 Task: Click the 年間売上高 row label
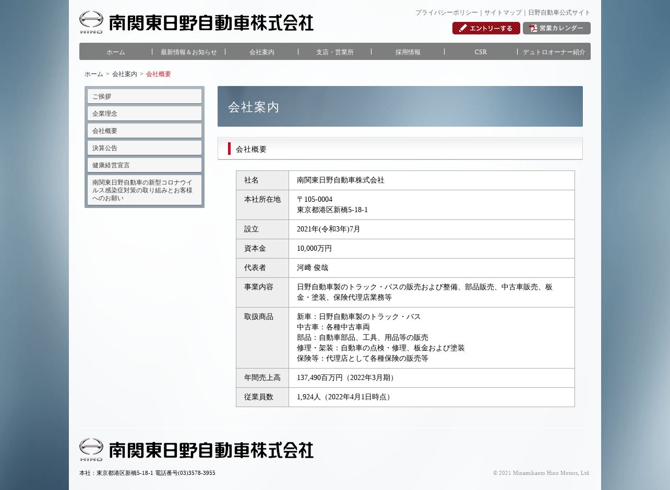point(262,378)
